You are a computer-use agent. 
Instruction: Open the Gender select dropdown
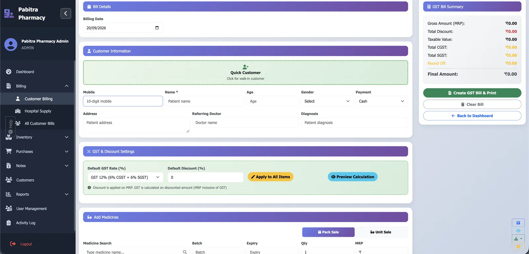[327, 101]
